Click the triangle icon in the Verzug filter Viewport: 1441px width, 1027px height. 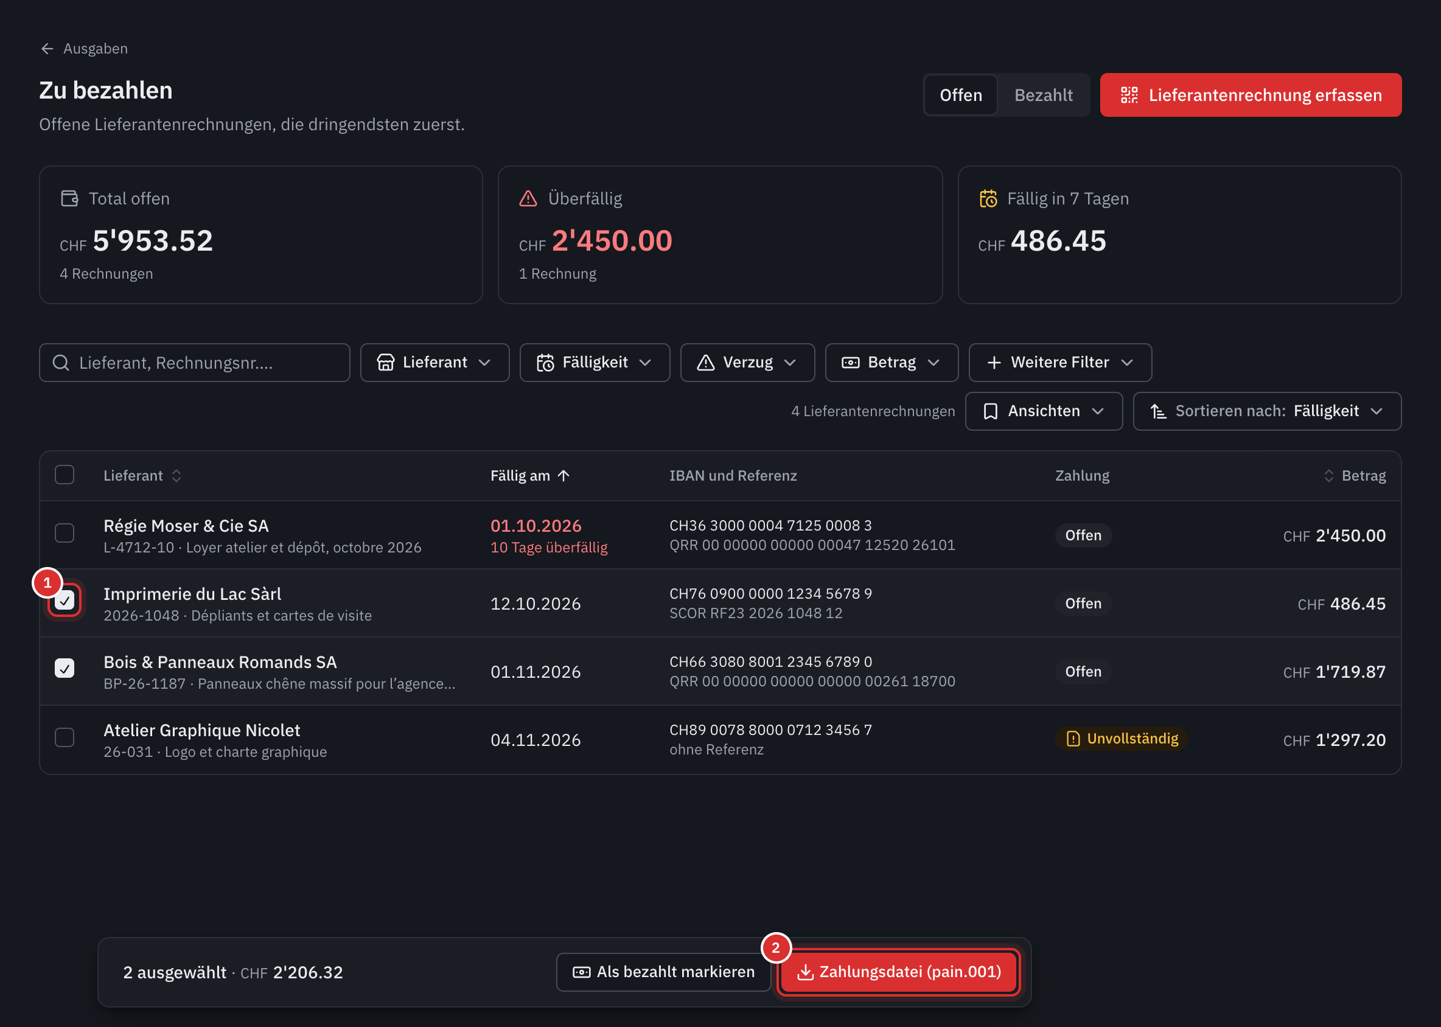click(705, 363)
